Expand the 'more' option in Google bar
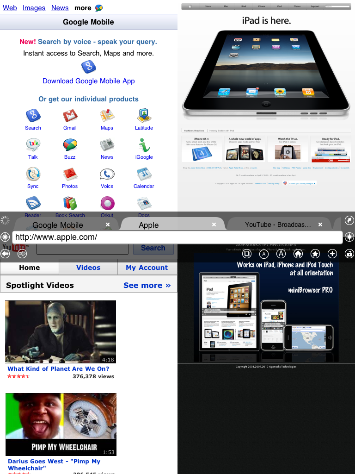Screen dimensions: 355x474 coord(83,8)
